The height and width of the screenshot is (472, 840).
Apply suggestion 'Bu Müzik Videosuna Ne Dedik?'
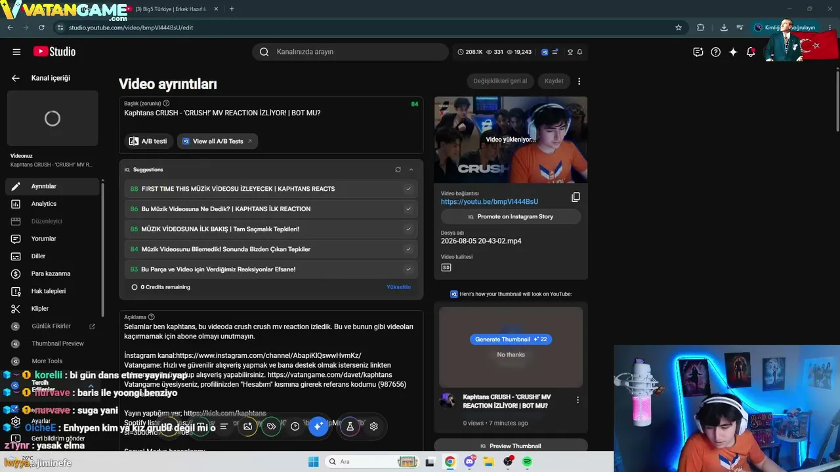point(408,209)
